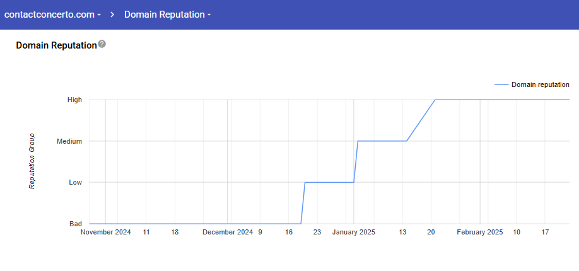This screenshot has width=579, height=271.
Task: Click the point where the line first reaches High
Action: [x=435, y=100]
